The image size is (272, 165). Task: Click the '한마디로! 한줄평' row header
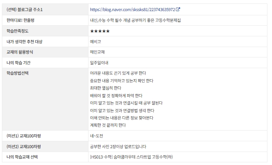click(x=23, y=20)
